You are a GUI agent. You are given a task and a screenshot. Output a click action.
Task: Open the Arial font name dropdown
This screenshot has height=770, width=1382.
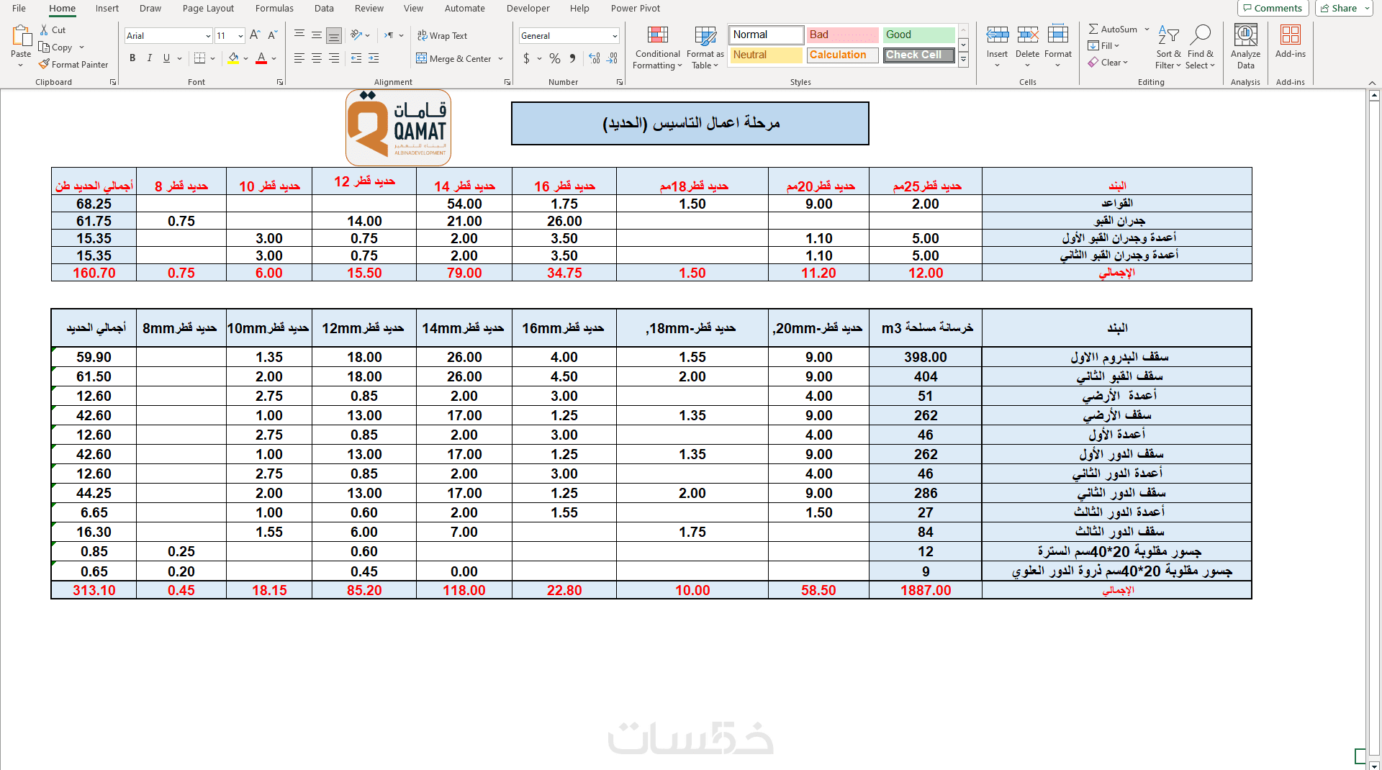coord(208,36)
